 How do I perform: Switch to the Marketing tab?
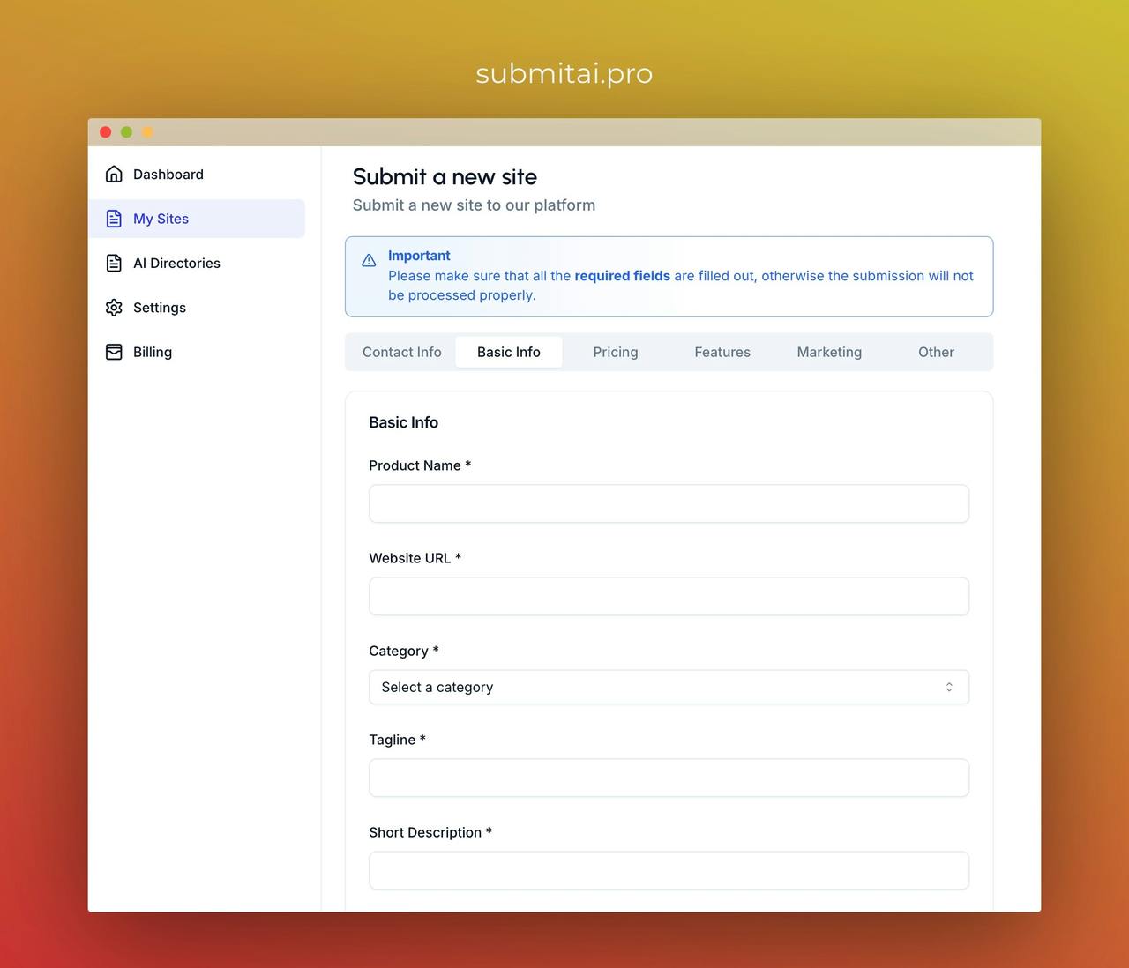pyautogui.click(x=829, y=352)
